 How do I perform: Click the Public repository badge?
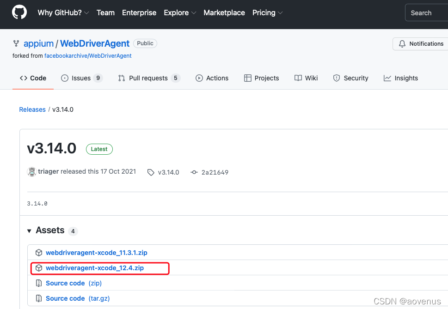[145, 43]
